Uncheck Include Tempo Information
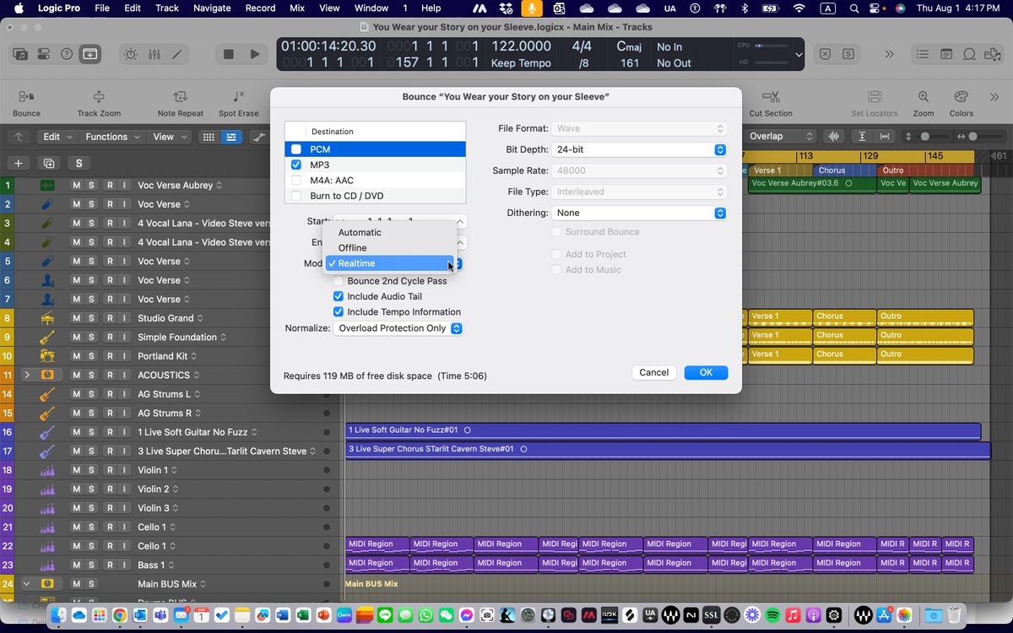 (x=339, y=312)
